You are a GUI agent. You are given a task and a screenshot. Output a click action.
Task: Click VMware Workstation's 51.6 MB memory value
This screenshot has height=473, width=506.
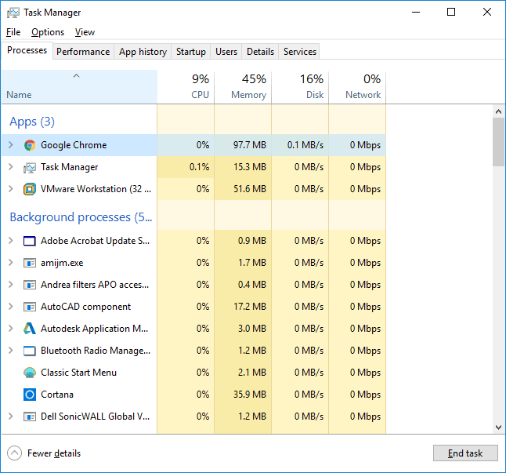coord(250,189)
